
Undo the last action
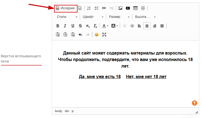point(80,34)
